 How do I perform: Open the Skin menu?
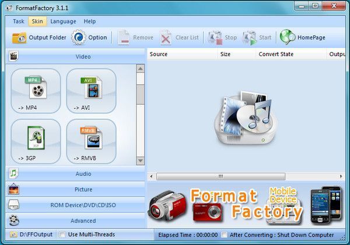point(37,22)
